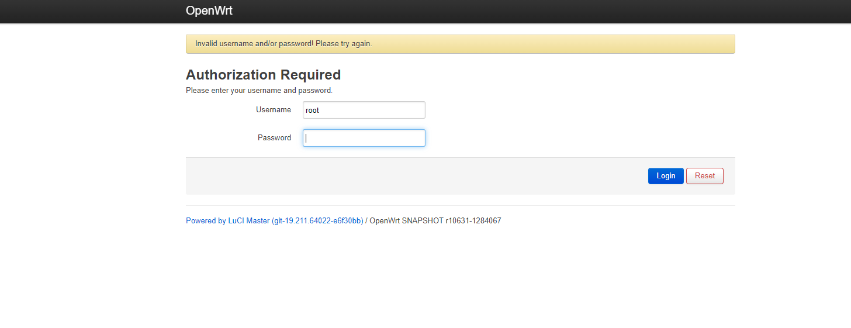
Task: Focus the Password input field
Action: click(x=364, y=138)
